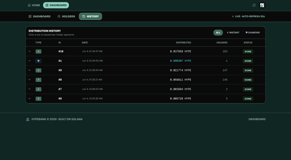Screen dimensions: 291x160
Task: Click the Holders column header
Action: (x=222, y=42)
